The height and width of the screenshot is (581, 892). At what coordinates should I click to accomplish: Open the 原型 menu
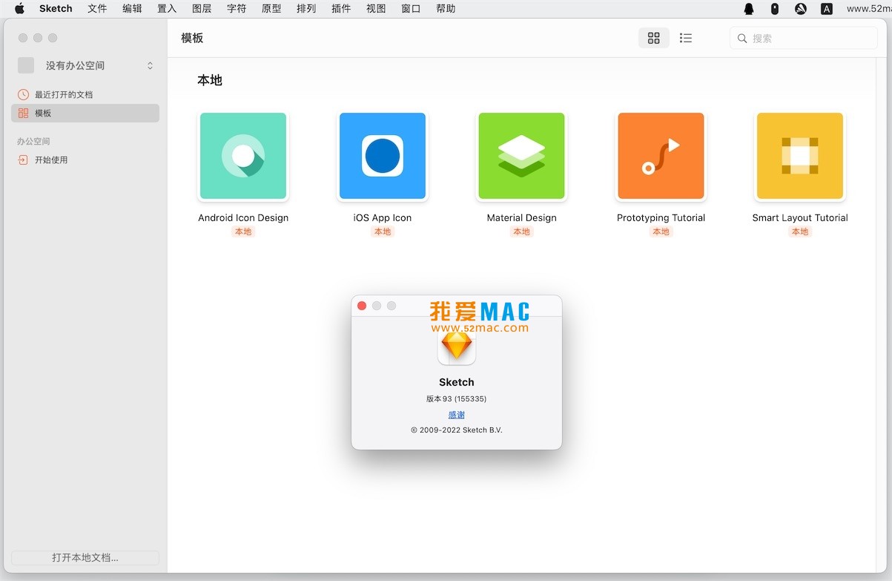[x=271, y=9]
